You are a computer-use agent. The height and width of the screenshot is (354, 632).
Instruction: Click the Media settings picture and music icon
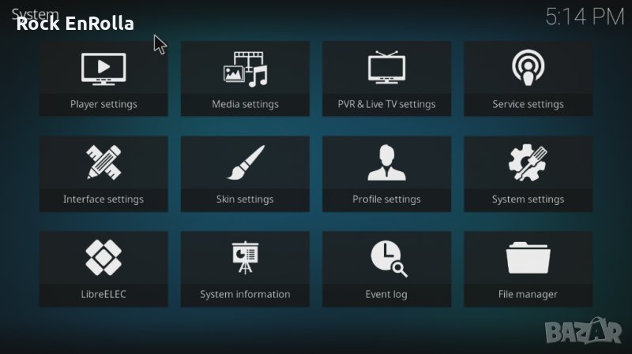[x=245, y=69]
